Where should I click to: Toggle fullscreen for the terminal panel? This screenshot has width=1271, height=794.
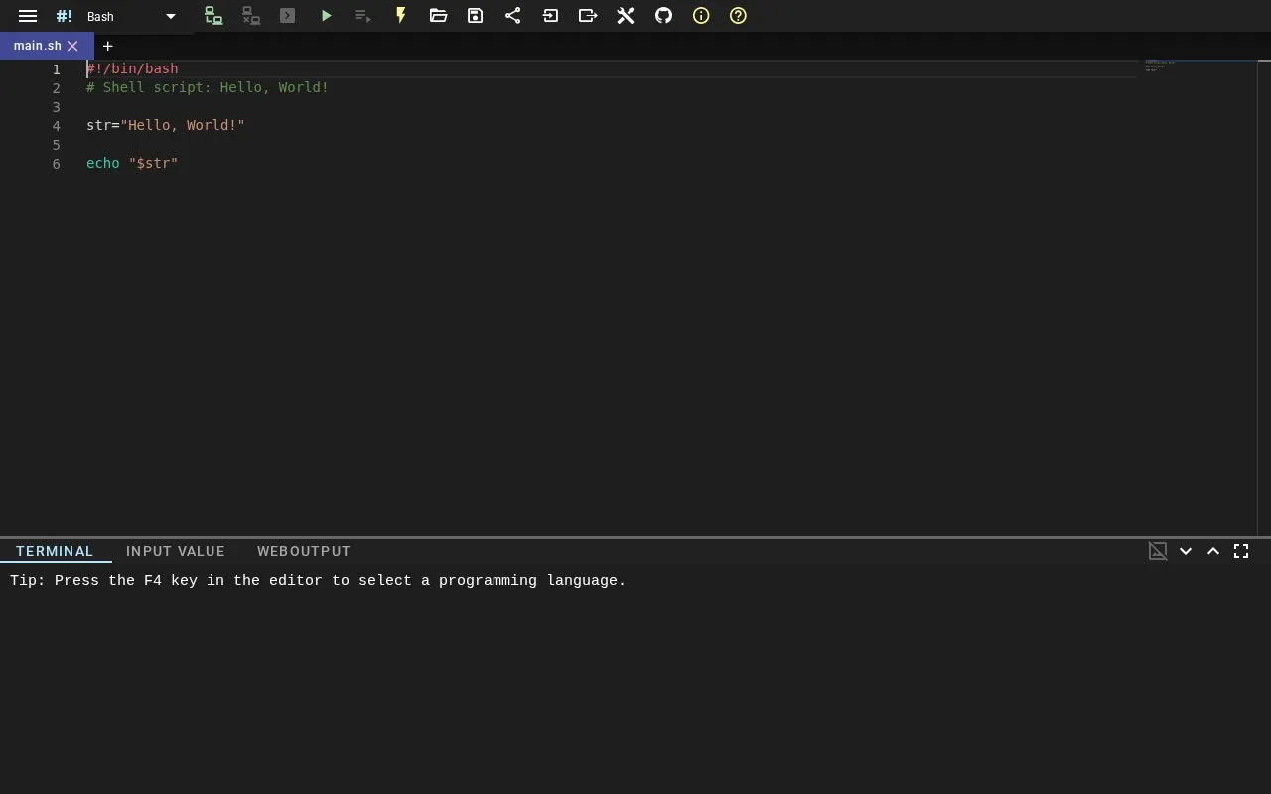pyautogui.click(x=1241, y=551)
